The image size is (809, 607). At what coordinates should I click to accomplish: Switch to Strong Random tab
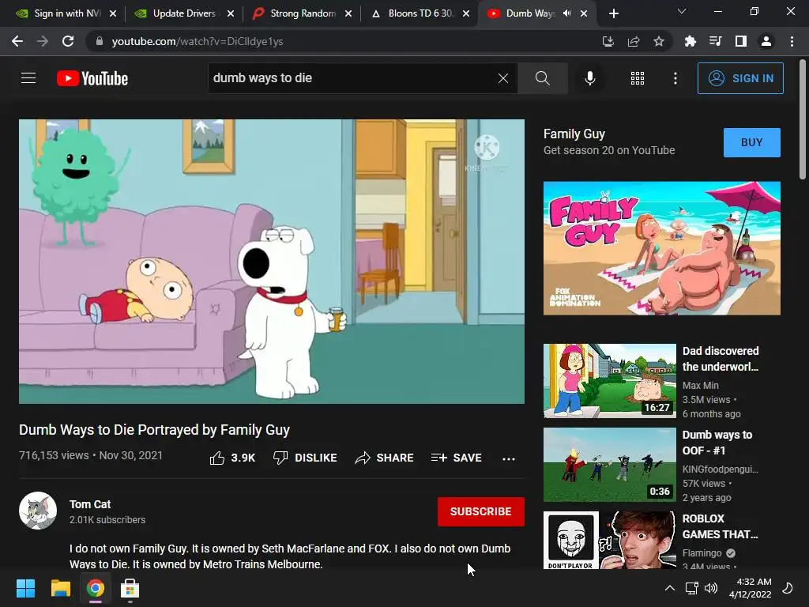tap(302, 13)
